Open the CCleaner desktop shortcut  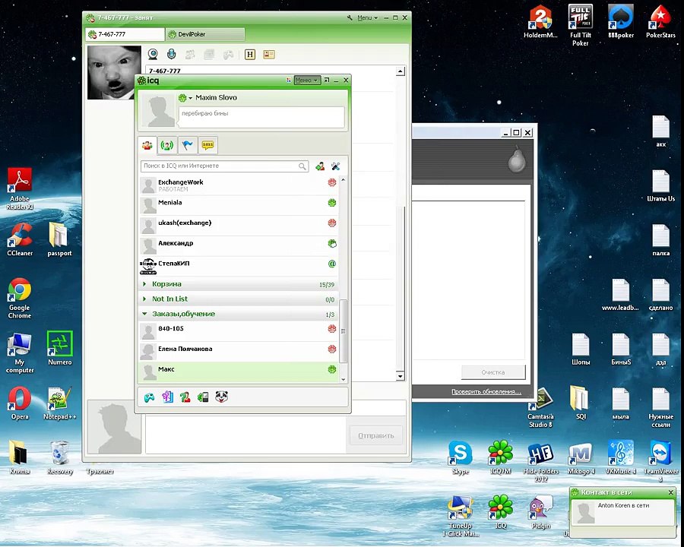tap(20, 239)
